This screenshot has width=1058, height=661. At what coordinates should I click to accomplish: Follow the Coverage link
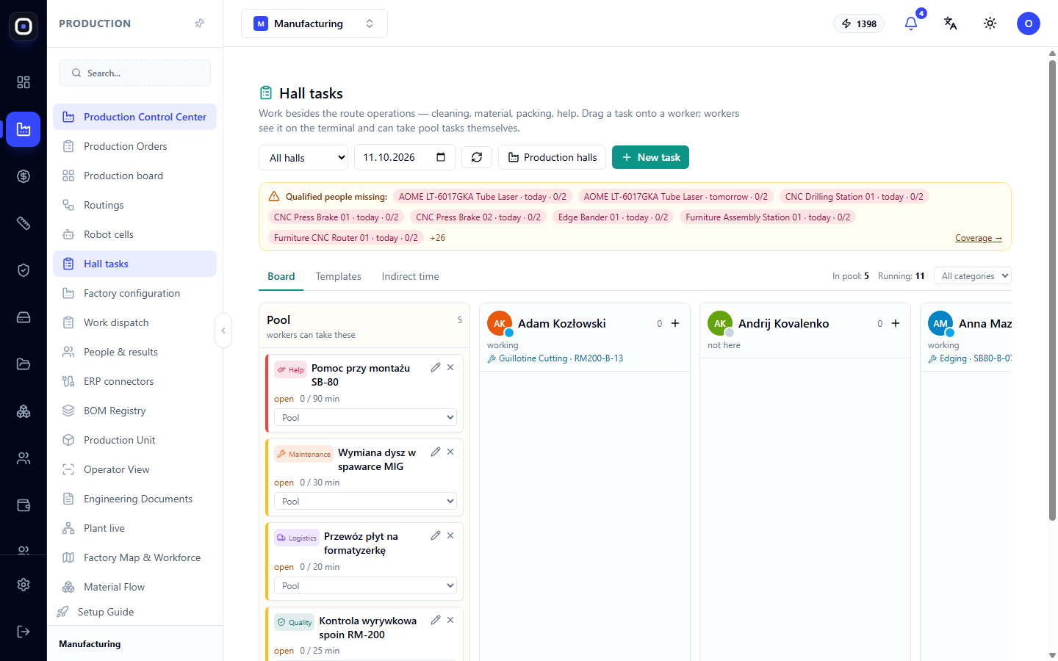click(979, 238)
